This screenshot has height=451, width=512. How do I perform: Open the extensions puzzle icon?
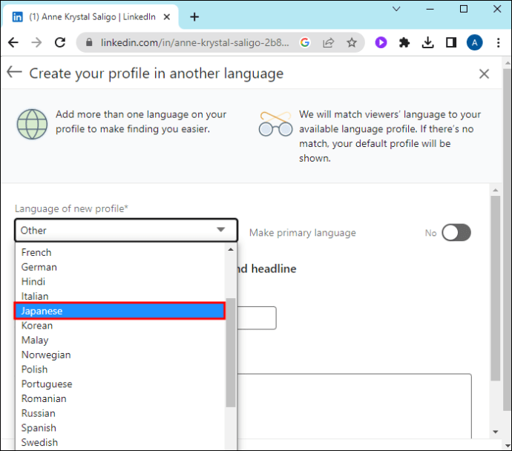coord(404,42)
